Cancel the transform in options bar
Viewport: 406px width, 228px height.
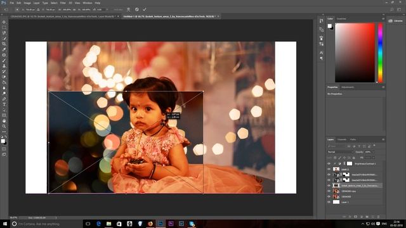click(137, 9)
